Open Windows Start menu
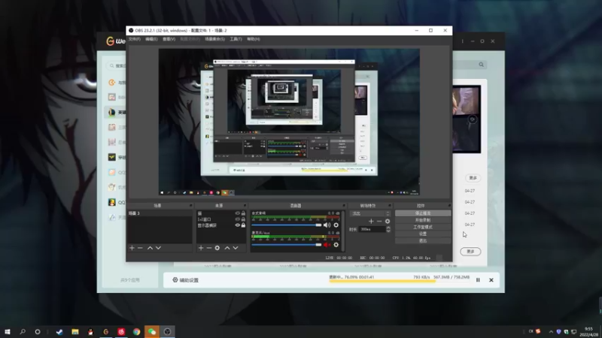The width and height of the screenshot is (602, 338). (x=8, y=331)
